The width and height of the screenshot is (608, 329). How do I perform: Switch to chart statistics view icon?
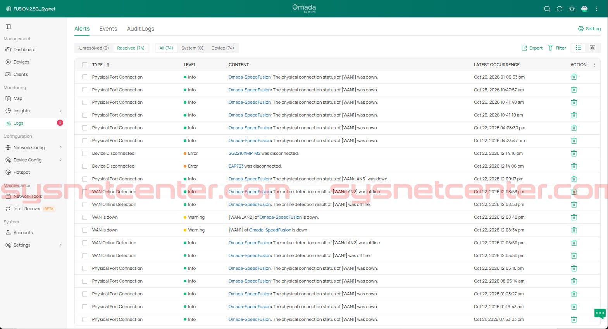[592, 48]
